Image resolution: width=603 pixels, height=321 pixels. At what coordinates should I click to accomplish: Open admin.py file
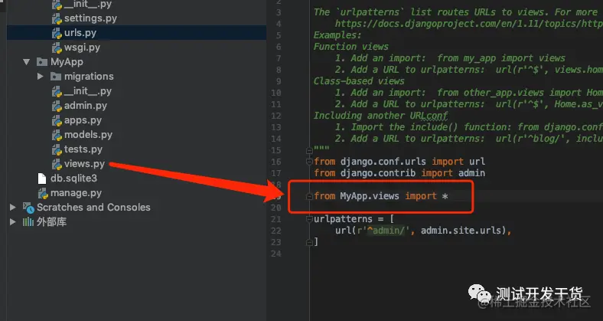point(86,106)
